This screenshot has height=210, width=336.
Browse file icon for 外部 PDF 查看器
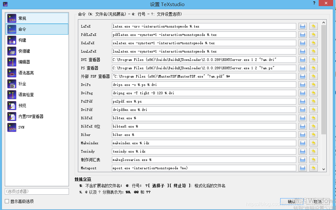[303, 76]
